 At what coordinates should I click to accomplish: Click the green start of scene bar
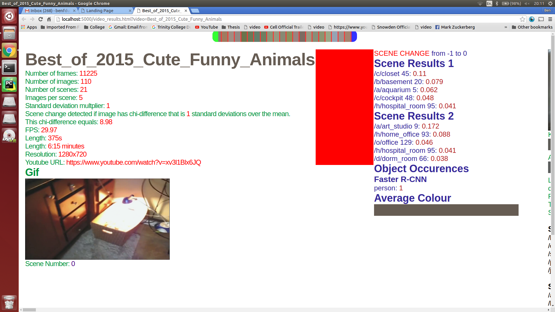(215, 37)
